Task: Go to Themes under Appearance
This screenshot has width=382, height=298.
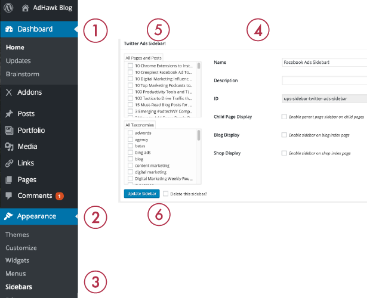Action: (x=17, y=235)
